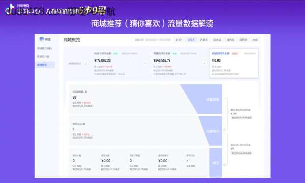Click the 98 visitors count metric

[x=74, y=97]
